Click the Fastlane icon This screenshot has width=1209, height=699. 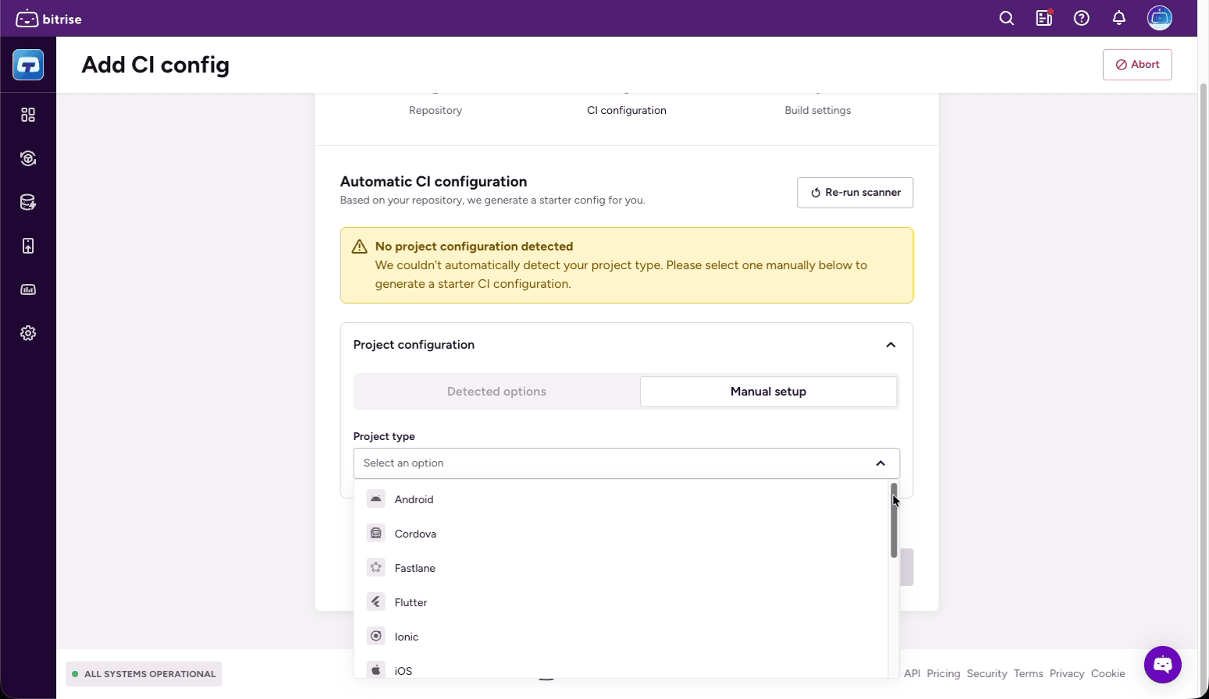[x=376, y=568]
